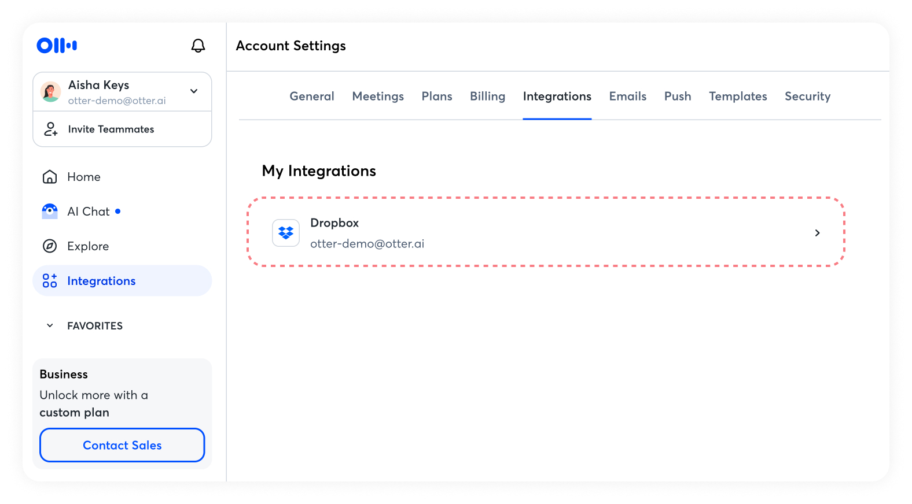This screenshot has width=912, height=504.
Task: Switch to the Push tab
Action: point(678,97)
